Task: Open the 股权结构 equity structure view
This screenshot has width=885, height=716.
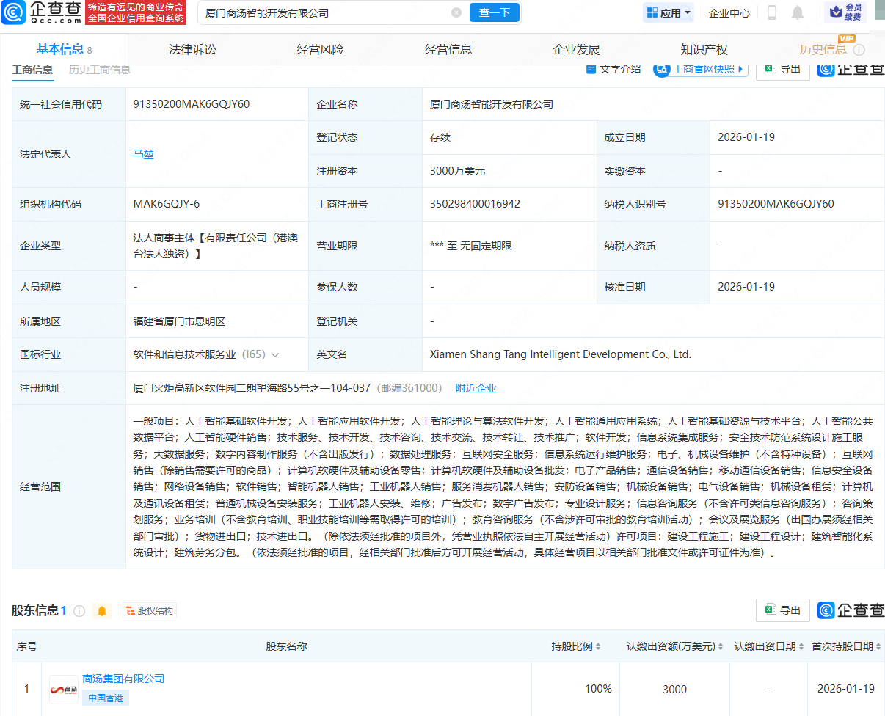Action: [150, 610]
